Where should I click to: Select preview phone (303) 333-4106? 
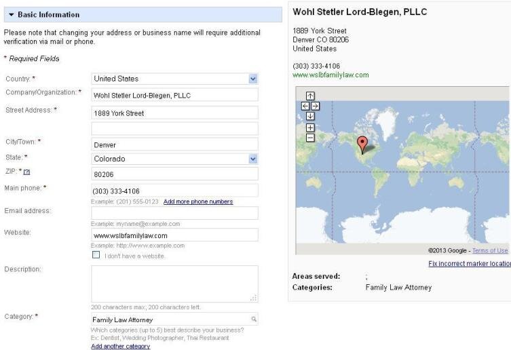pos(316,66)
